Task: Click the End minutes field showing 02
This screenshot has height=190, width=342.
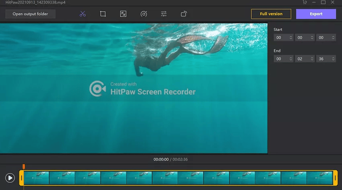Action: click(x=305, y=59)
